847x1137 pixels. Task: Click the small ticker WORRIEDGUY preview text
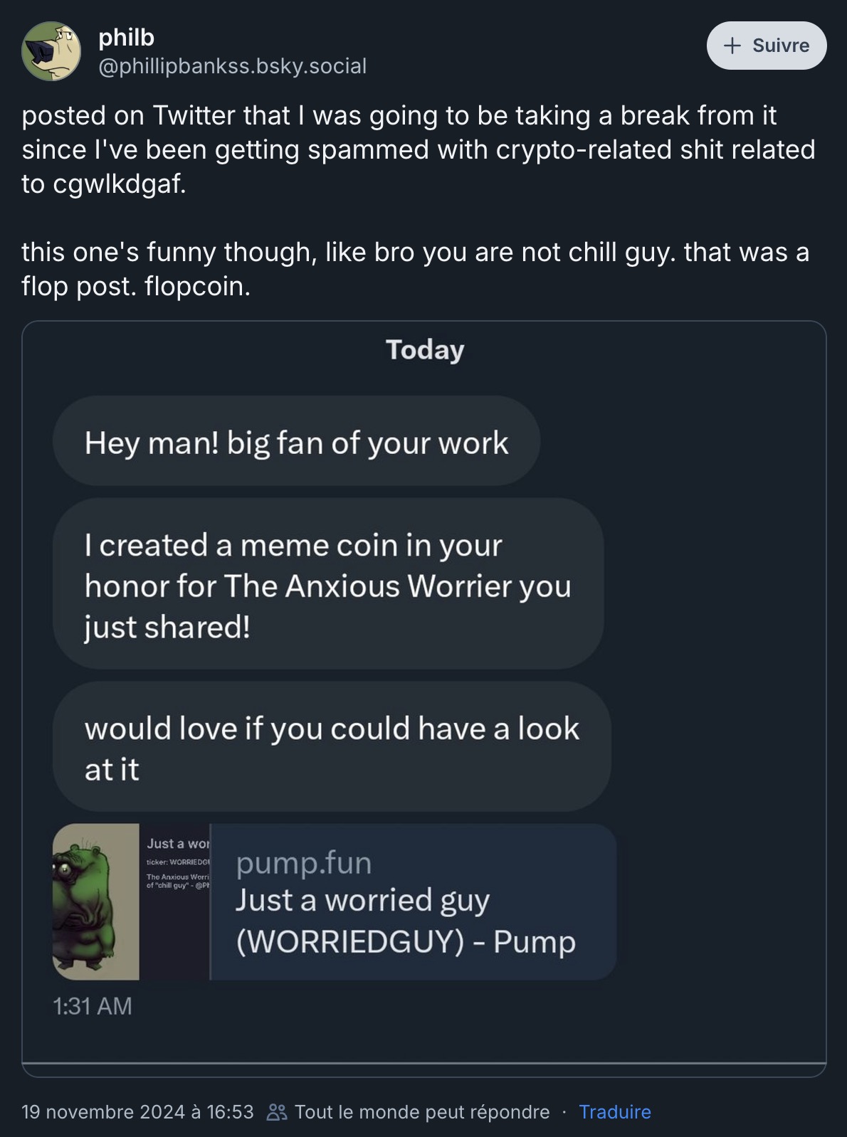(178, 862)
